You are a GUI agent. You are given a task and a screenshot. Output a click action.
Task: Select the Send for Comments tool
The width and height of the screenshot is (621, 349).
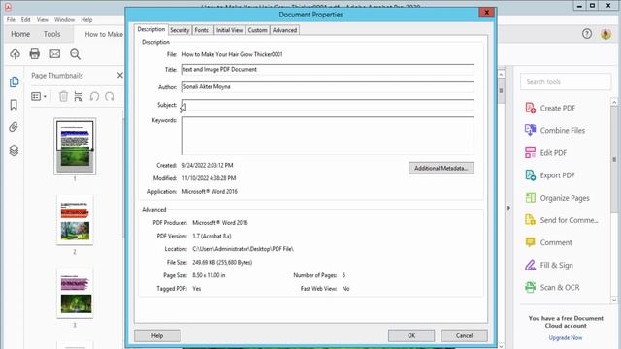coord(561,220)
